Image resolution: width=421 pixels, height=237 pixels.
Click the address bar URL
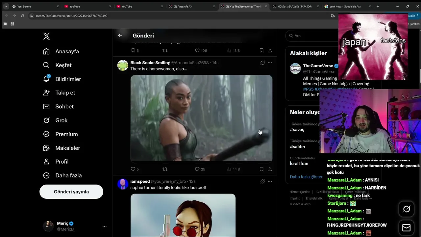pyautogui.click(x=72, y=16)
